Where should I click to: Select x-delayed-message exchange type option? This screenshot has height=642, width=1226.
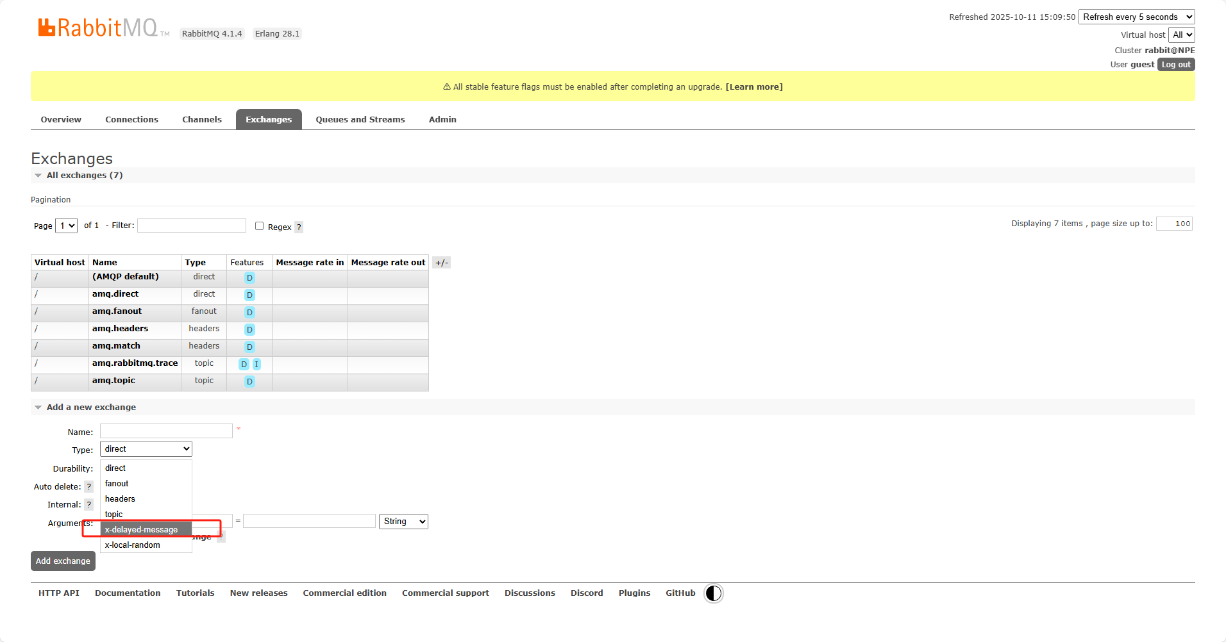141,530
